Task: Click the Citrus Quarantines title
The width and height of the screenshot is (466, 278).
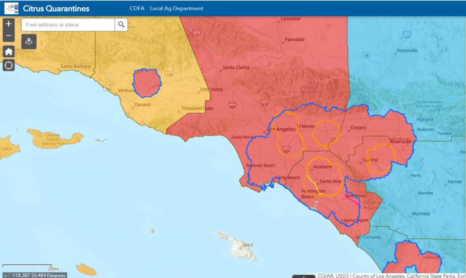Action: coord(56,9)
